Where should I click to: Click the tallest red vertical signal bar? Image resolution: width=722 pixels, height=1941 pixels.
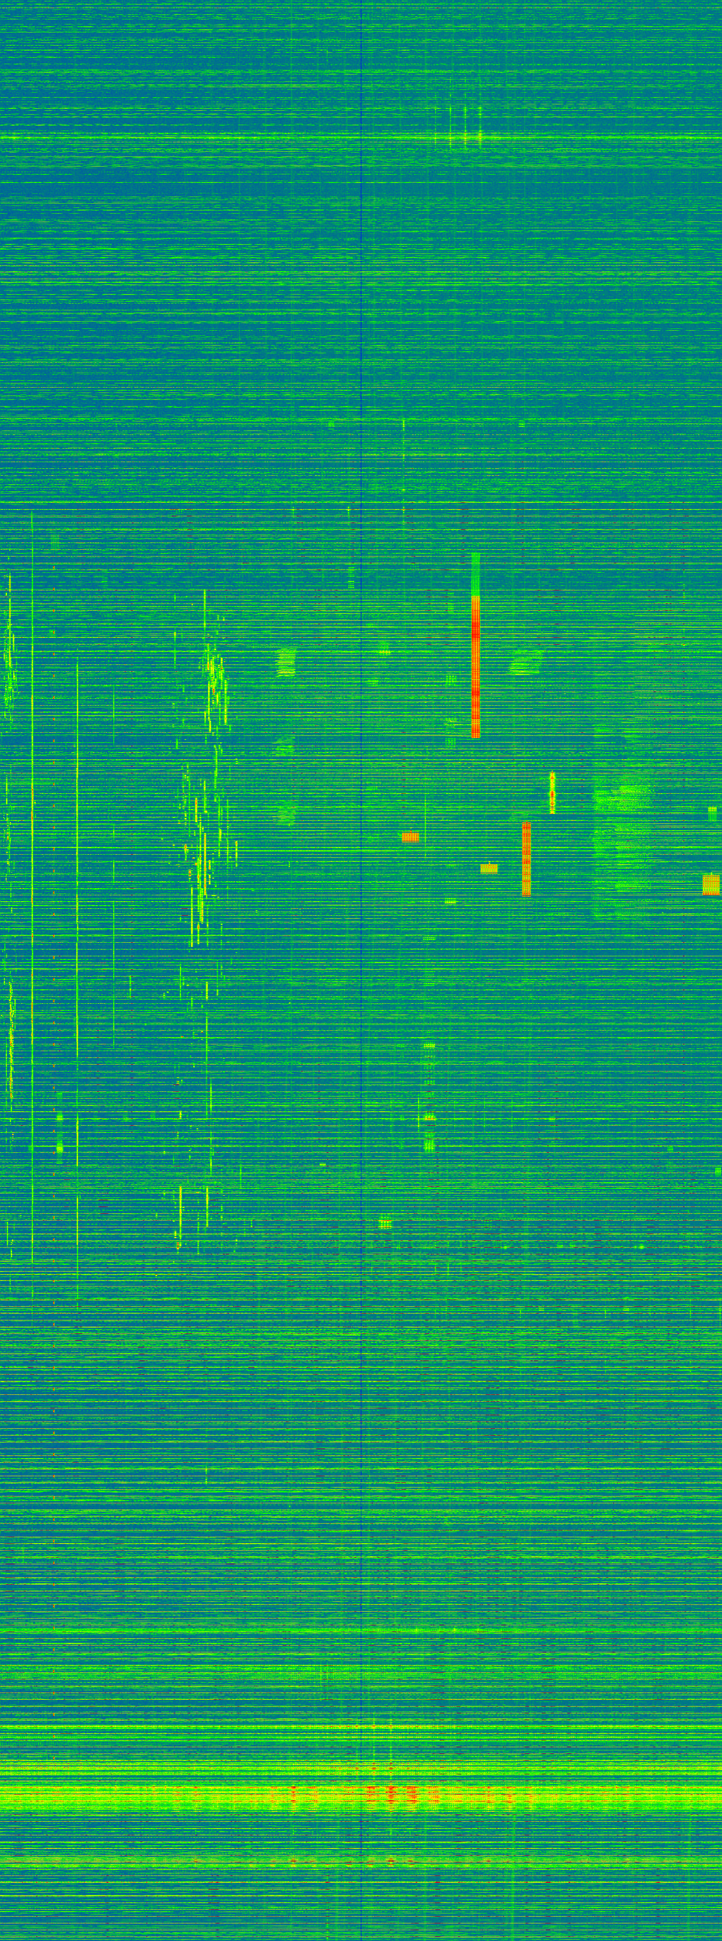pos(475,667)
